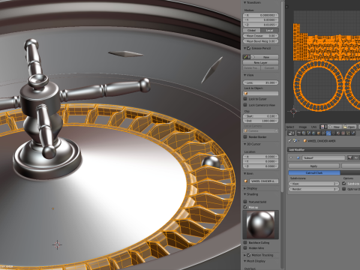
Task: Collapse the Mesh Display panel
Action: point(245,261)
